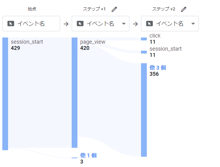The width and height of the screenshot is (220, 167).
Task: Expand the 他 1 個 grouped node link
Action: [88, 155]
